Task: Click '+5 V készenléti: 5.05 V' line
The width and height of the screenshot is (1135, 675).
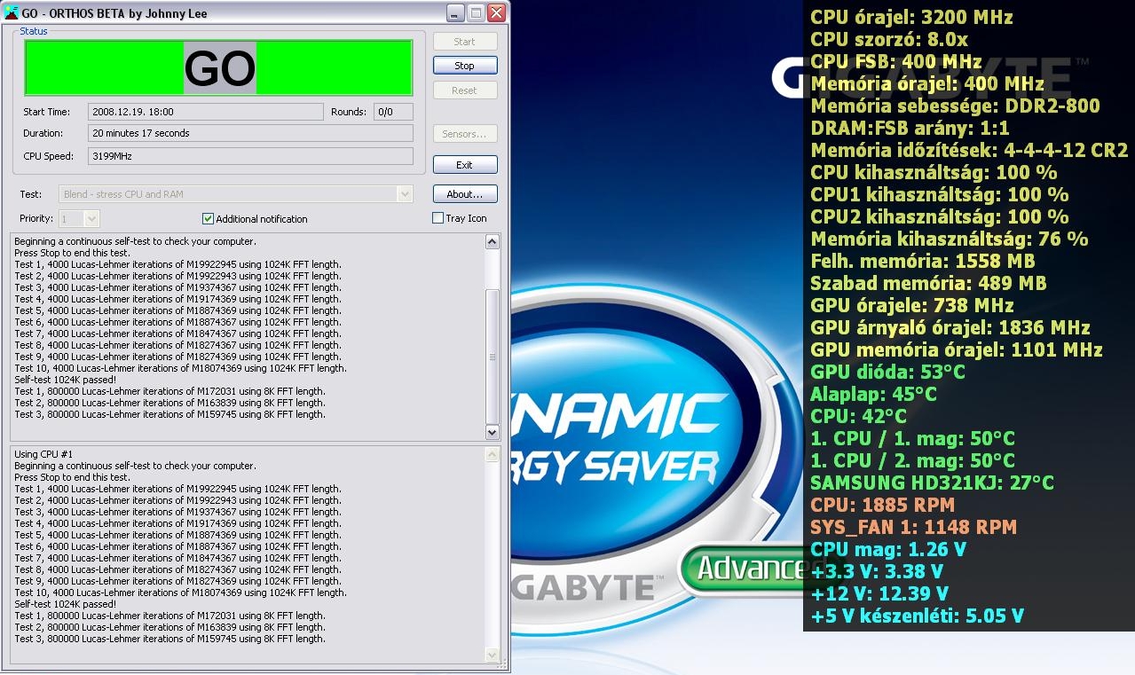Action: click(917, 616)
